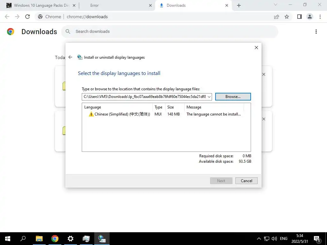Viewport: 327px width, 245px height.
Task: Close the Install display languages dialog
Action: [x=256, y=48]
